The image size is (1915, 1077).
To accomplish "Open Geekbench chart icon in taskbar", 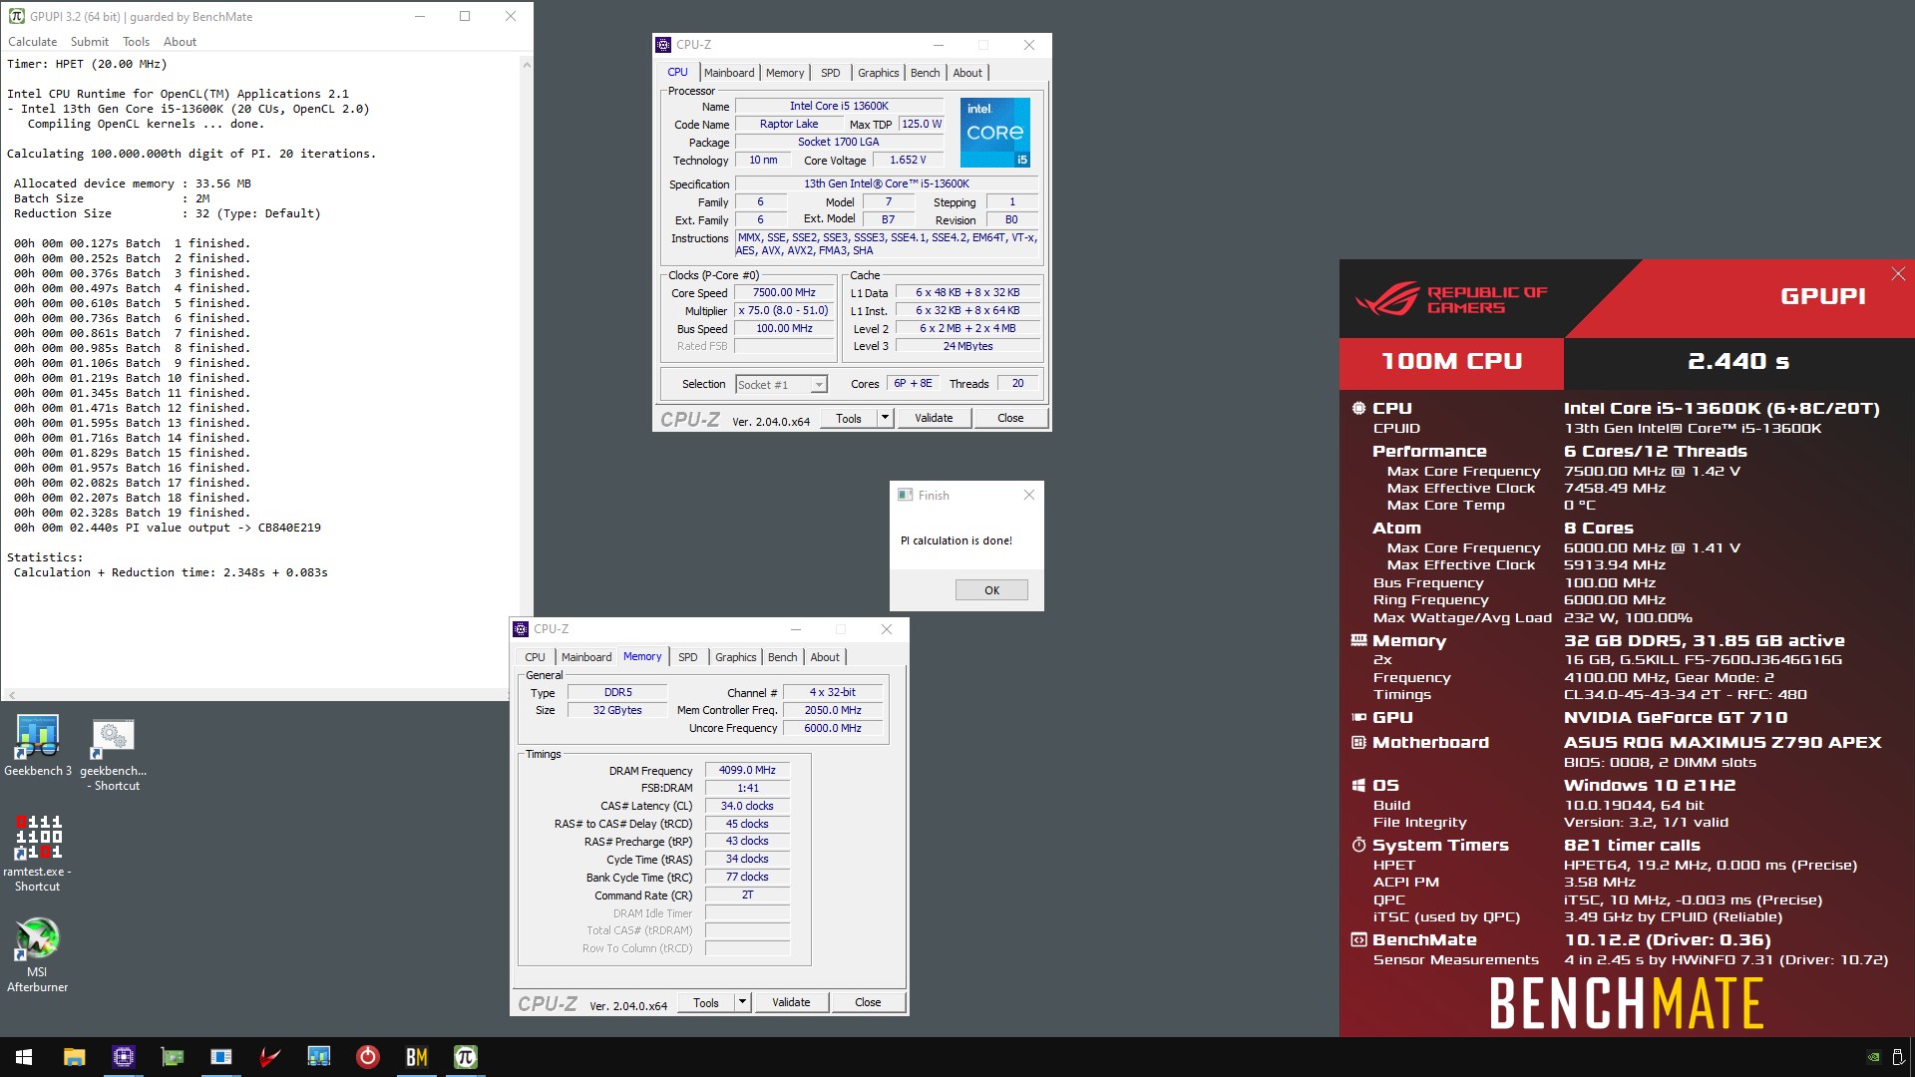I will click(x=318, y=1057).
